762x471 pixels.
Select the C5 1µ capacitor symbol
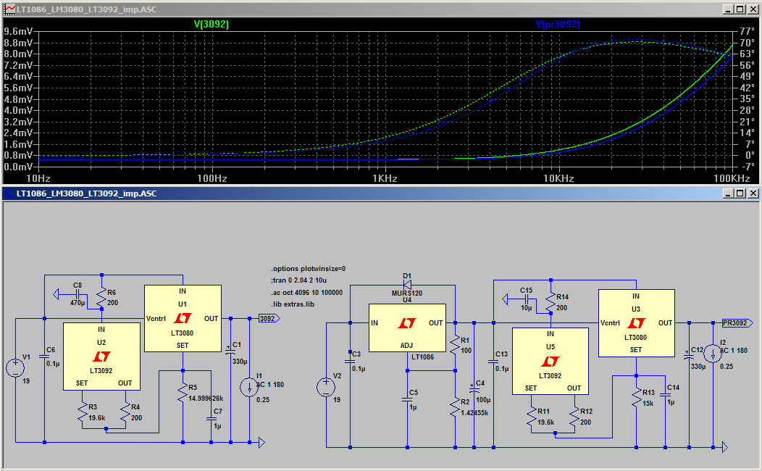[407, 399]
